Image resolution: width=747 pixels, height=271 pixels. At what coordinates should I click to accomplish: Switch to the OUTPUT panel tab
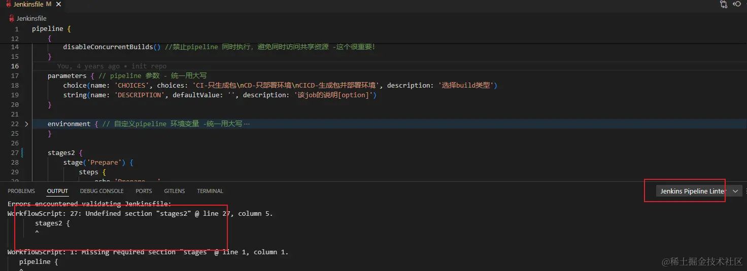point(57,191)
